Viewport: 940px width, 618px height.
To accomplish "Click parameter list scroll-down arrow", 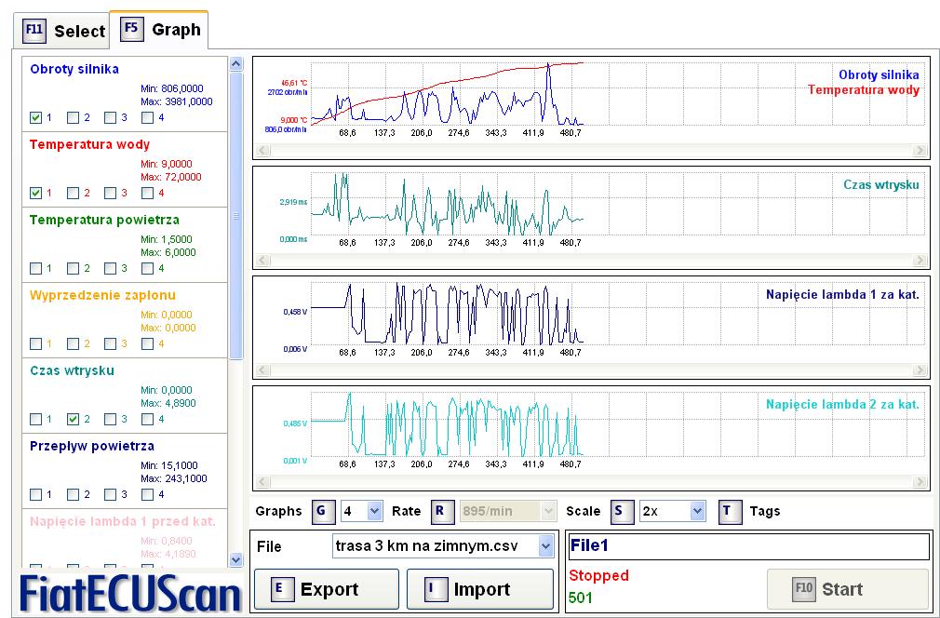I will tap(235, 560).
